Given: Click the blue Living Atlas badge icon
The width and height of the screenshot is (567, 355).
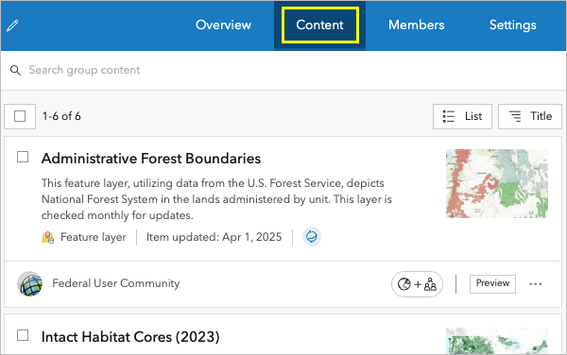Looking at the screenshot, I should (311, 237).
